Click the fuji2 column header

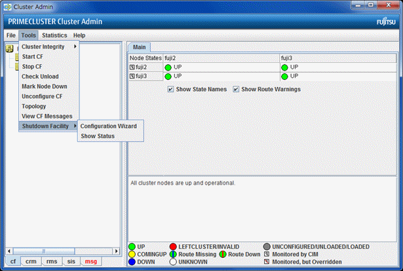coord(221,58)
